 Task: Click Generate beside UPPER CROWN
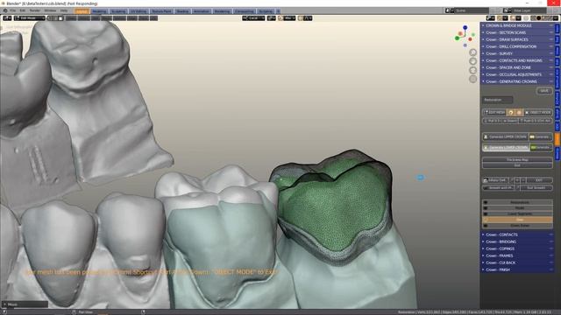coord(541,136)
